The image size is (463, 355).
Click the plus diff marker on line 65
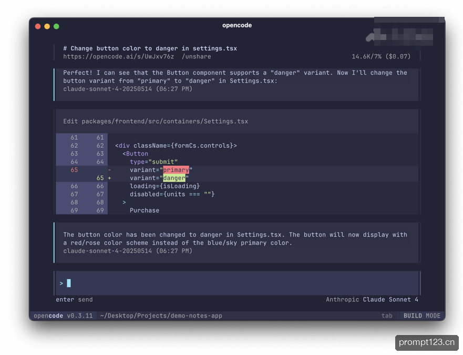pos(109,178)
